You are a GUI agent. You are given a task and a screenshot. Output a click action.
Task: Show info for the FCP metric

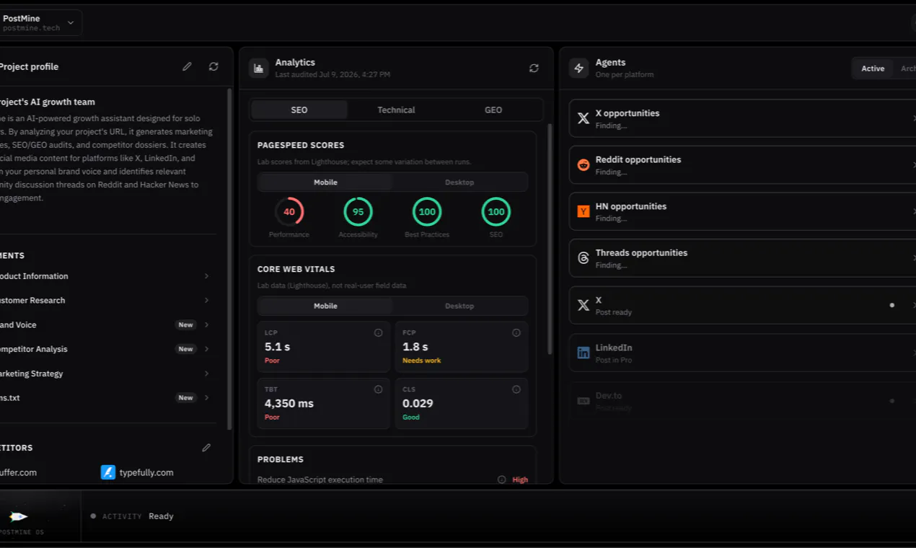(x=516, y=332)
